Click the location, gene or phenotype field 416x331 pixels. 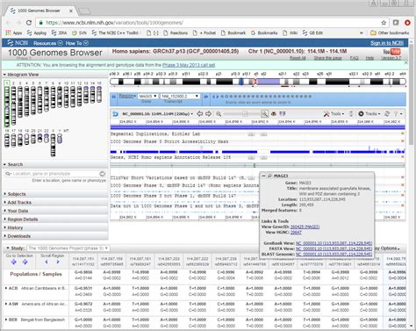coord(55,174)
